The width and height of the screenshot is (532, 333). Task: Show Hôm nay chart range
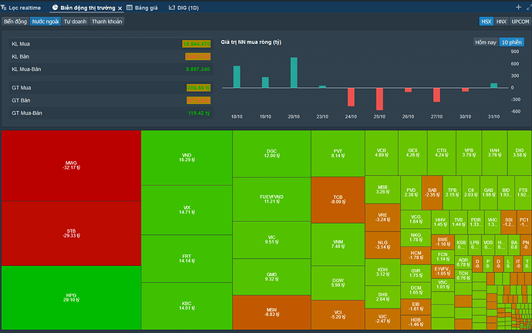(x=486, y=42)
